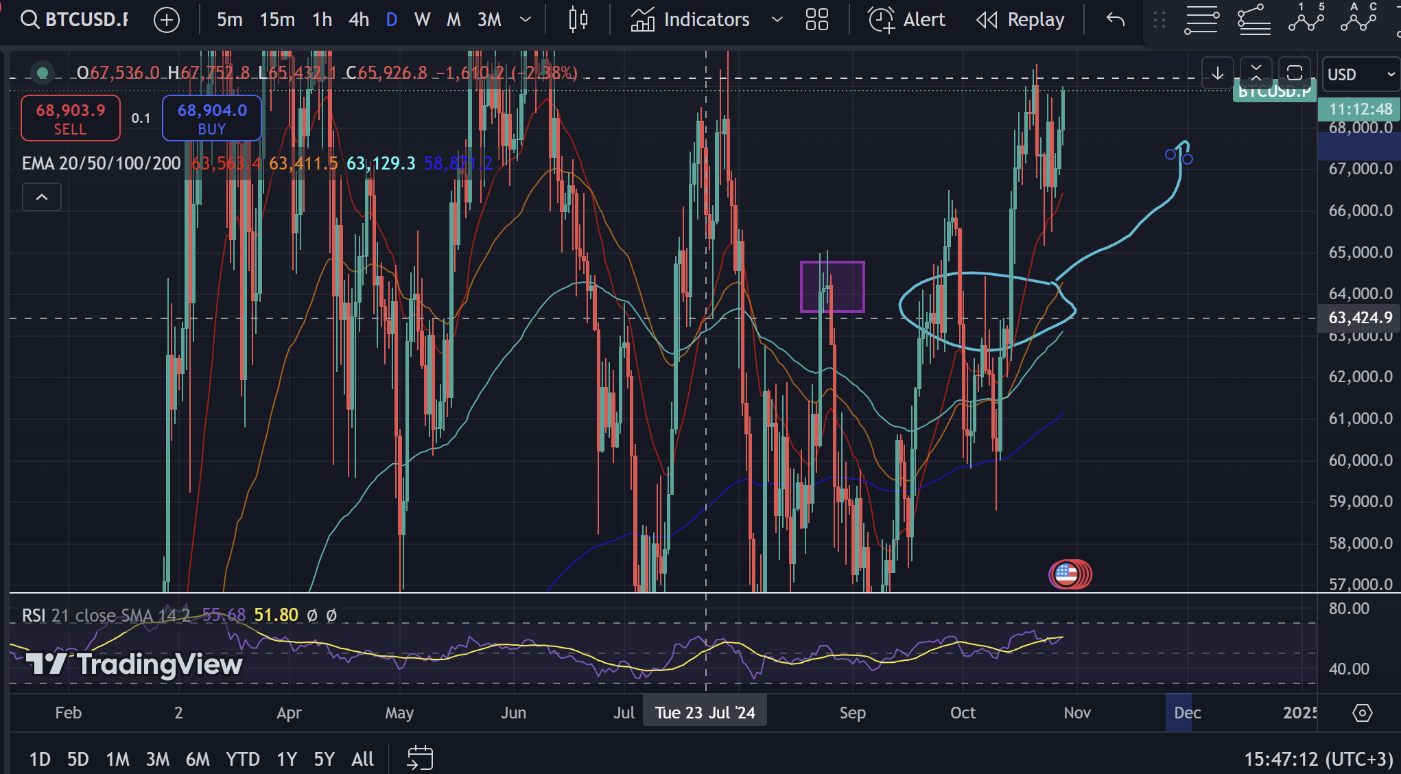Collapse the pane with double chevron button
The height and width of the screenshot is (774, 1401).
tap(1256, 73)
